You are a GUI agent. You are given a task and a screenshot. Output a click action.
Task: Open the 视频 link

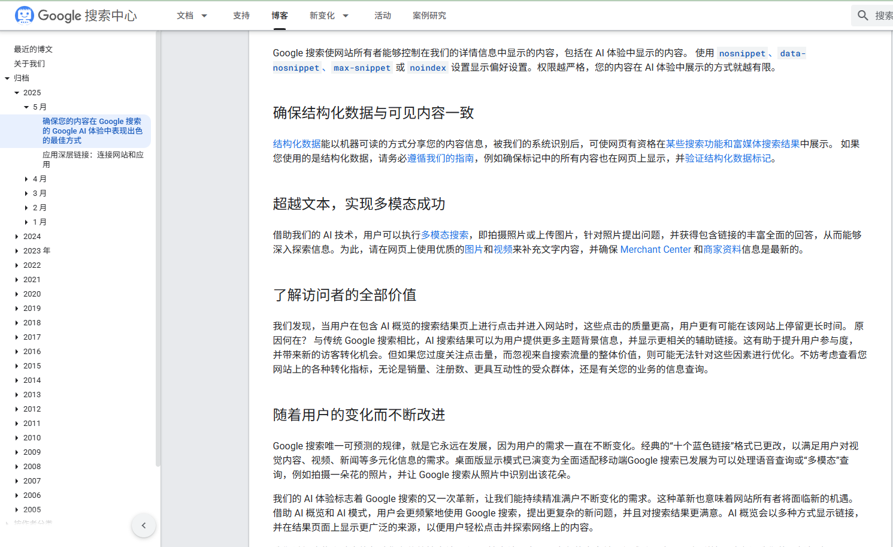pos(502,249)
